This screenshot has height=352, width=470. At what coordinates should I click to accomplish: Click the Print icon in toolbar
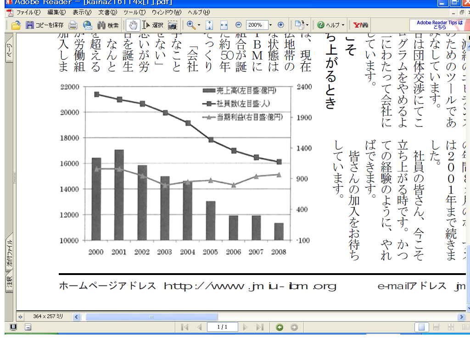click(73, 25)
